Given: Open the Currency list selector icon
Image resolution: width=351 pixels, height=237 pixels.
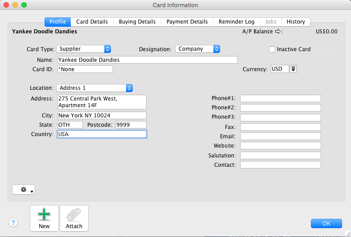Looking at the screenshot, I should 294,69.
